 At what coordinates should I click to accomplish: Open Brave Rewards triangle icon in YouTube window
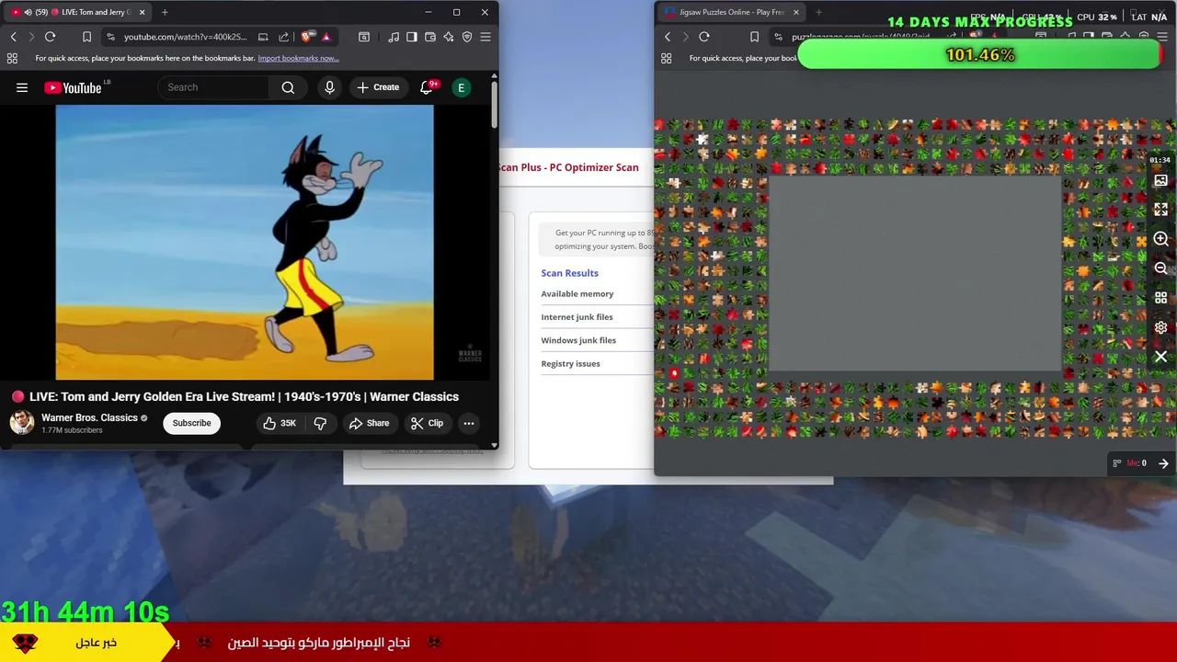tap(326, 37)
